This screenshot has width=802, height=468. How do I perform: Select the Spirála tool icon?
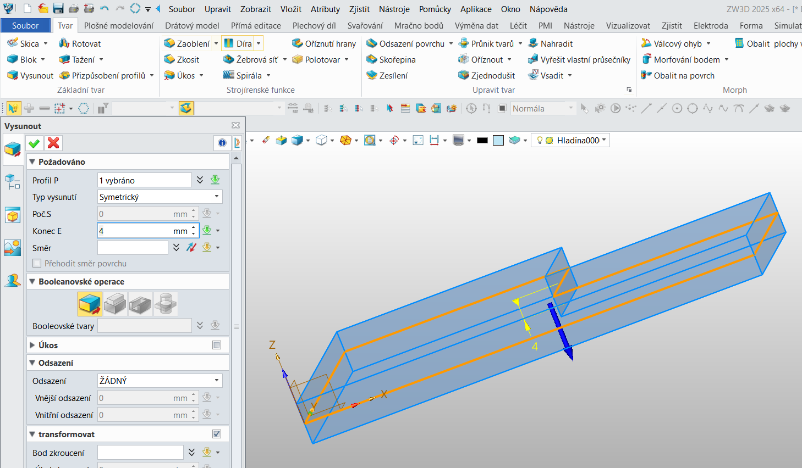[229, 75]
